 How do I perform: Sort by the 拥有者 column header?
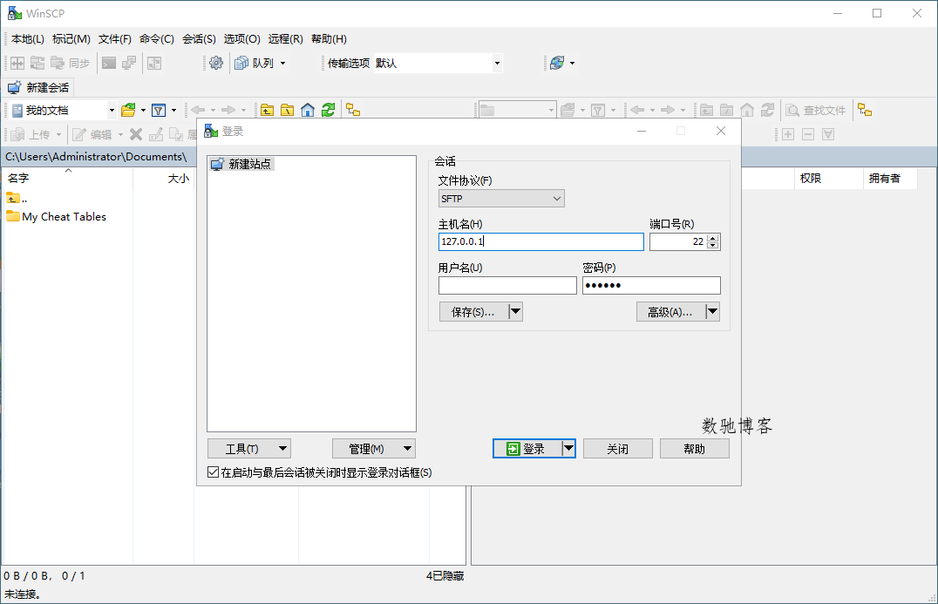pyautogui.click(x=890, y=178)
